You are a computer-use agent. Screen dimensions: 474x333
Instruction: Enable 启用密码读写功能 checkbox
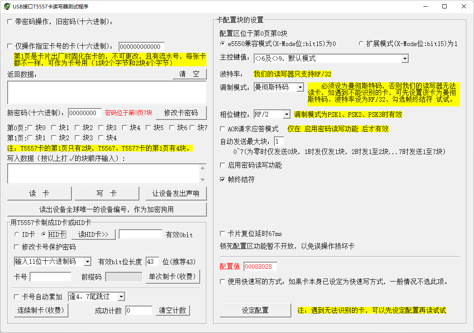[x=223, y=165]
